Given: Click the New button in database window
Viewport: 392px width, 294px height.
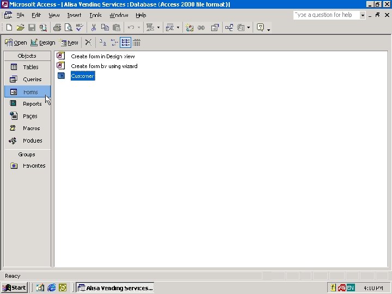Looking at the screenshot, I should 69,43.
